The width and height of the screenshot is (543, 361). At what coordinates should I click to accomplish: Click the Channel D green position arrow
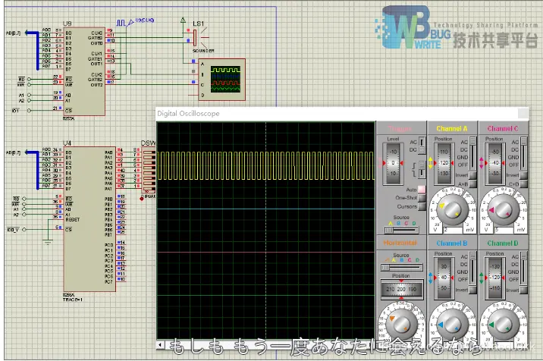[x=481, y=278]
